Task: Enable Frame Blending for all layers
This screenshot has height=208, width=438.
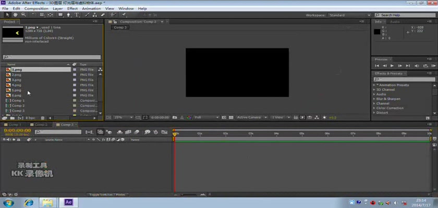Action: coord(128,132)
